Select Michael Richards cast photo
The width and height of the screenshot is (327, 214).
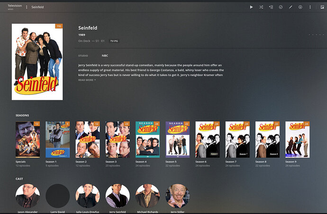point(147,196)
